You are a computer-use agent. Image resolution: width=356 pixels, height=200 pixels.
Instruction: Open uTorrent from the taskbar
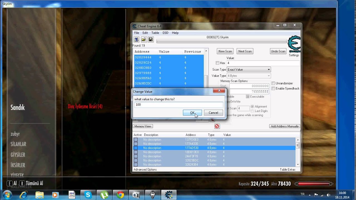104,195
